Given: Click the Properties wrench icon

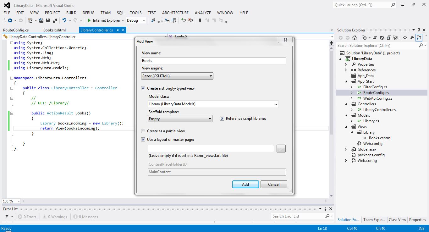Looking at the screenshot, I should click(x=412, y=38).
